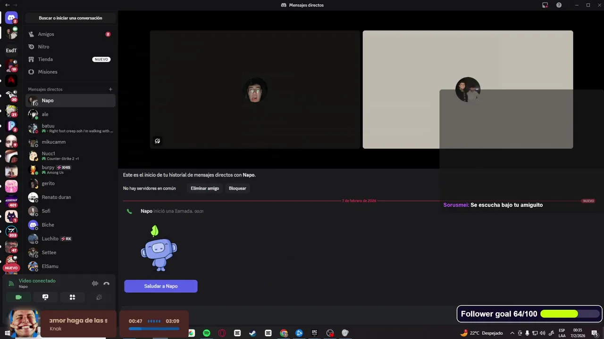Open direct message with batuu
Viewport: 604px width, 339px height.
70,128
